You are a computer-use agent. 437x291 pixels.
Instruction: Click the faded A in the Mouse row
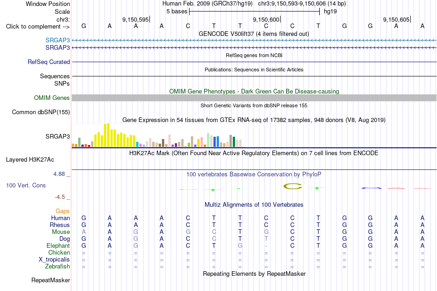coord(84,232)
